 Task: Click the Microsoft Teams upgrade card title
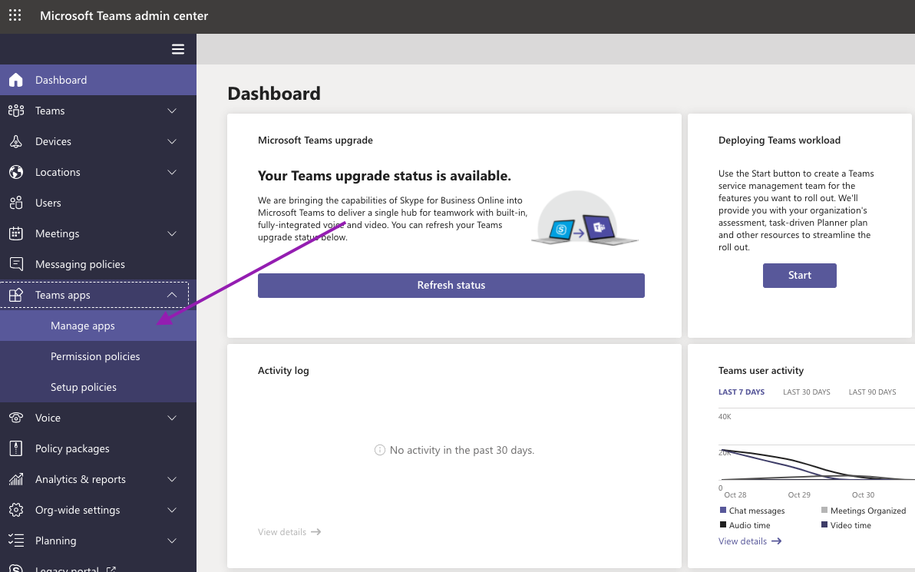point(315,140)
